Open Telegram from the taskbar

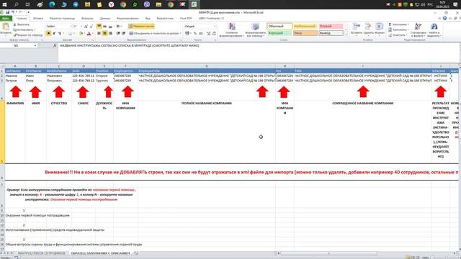(x=76, y=4)
